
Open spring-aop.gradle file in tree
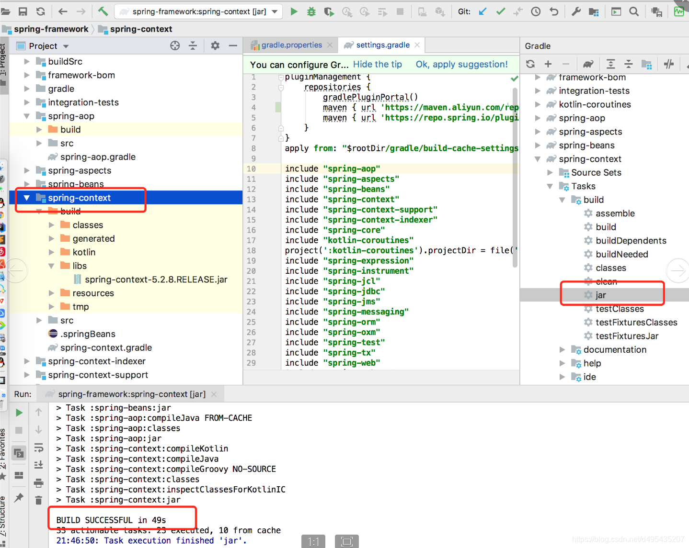point(98,157)
